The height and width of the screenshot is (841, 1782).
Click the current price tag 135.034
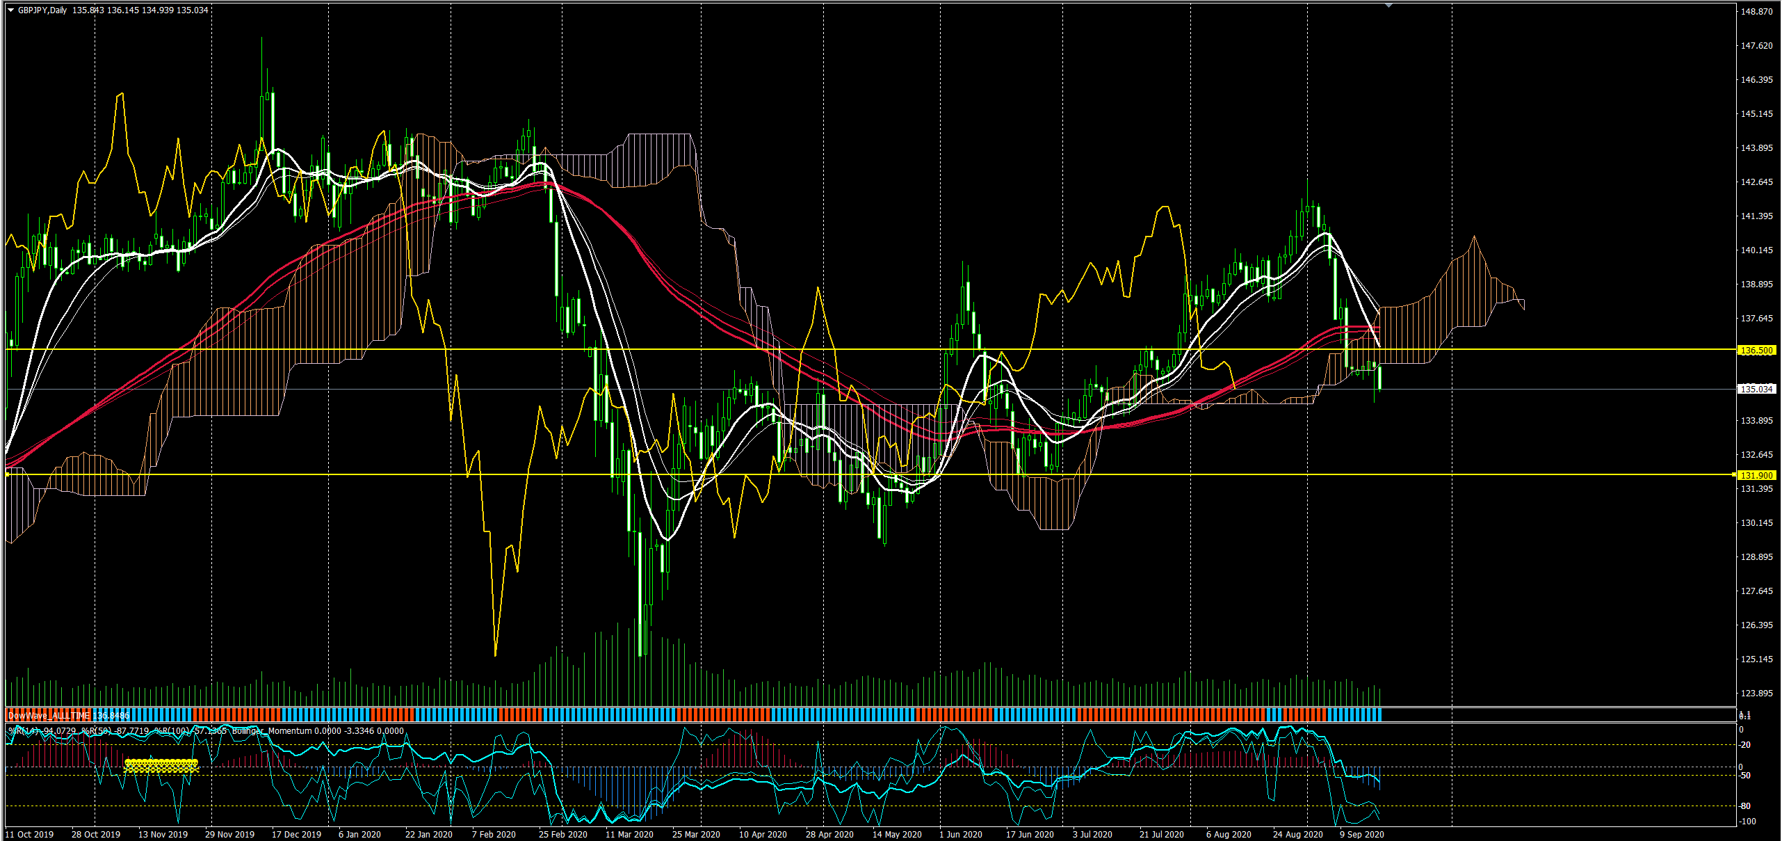(1756, 390)
